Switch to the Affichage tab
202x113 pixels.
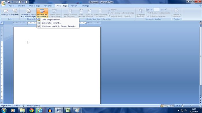(85, 6)
